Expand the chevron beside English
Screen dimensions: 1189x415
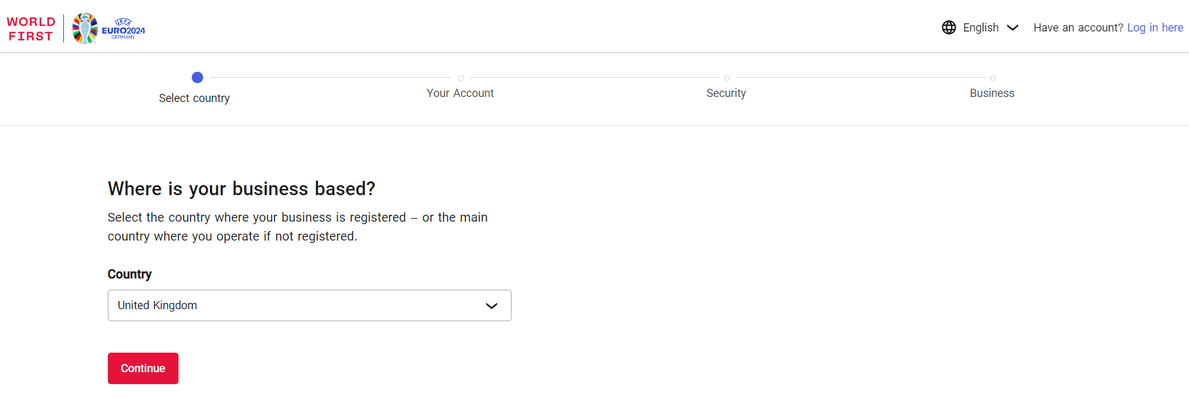pyautogui.click(x=1013, y=28)
